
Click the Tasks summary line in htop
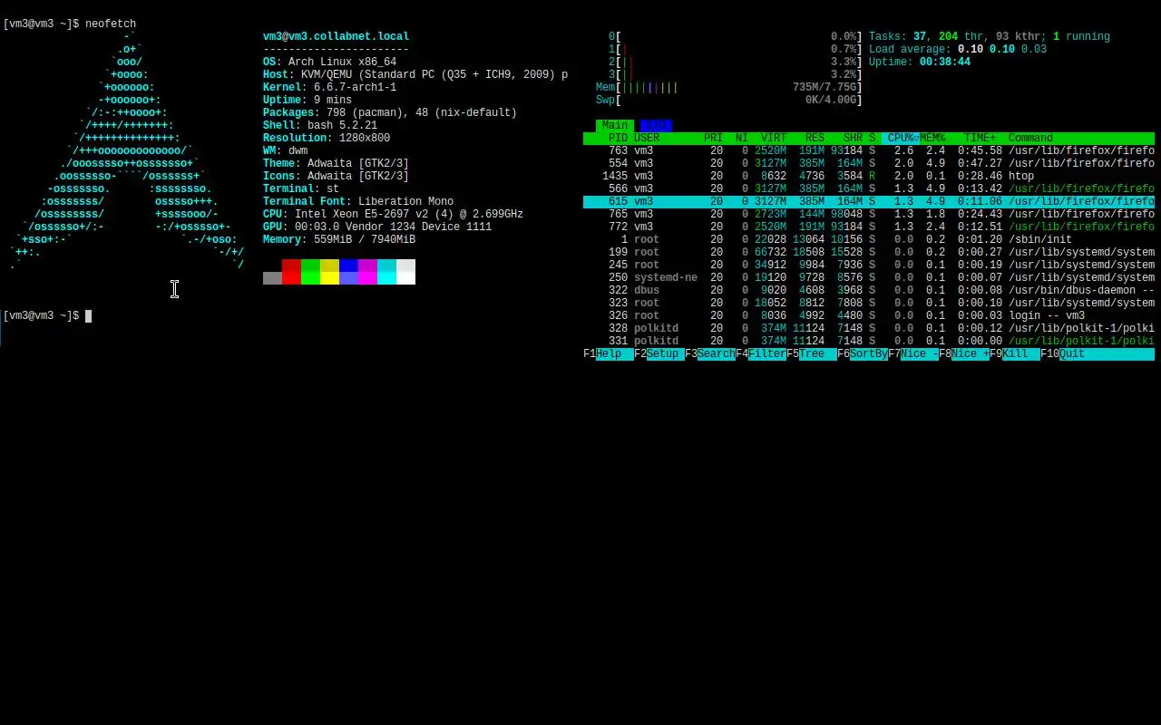point(990,36)
